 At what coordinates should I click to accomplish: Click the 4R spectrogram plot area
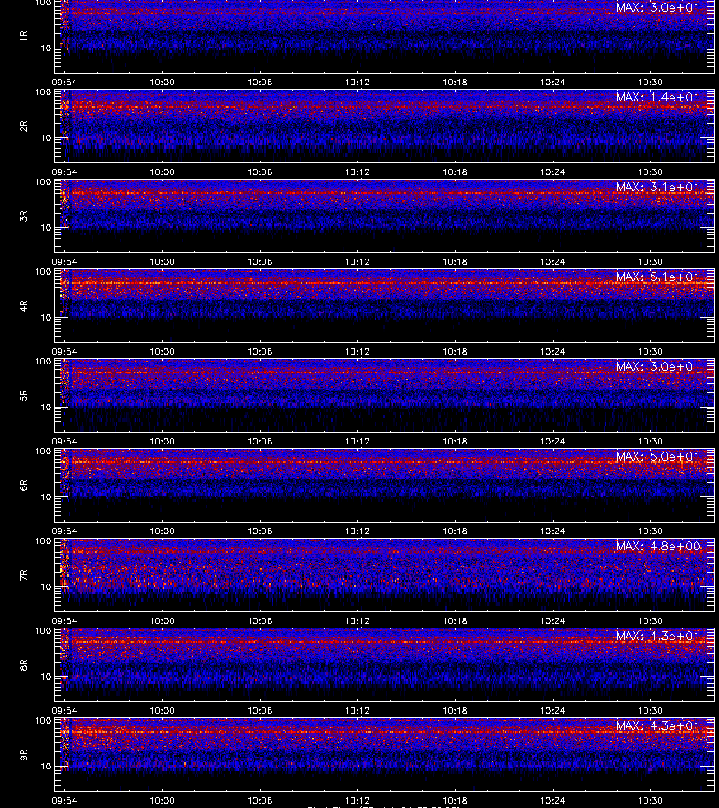tap(384, 305)
